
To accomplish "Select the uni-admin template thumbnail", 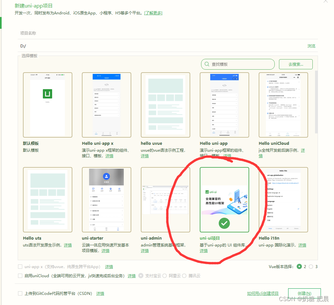I will coord(165,200).
